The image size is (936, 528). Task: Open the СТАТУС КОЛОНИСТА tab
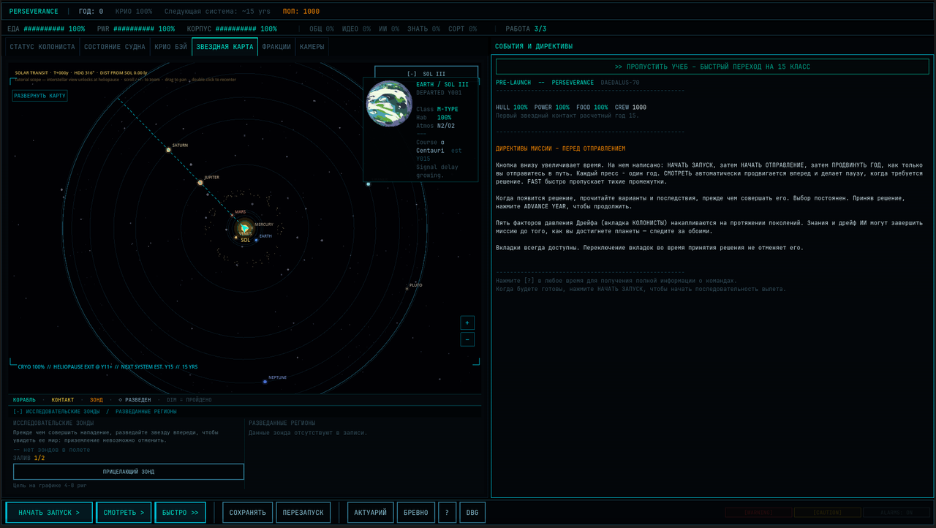tap(42, 47)
